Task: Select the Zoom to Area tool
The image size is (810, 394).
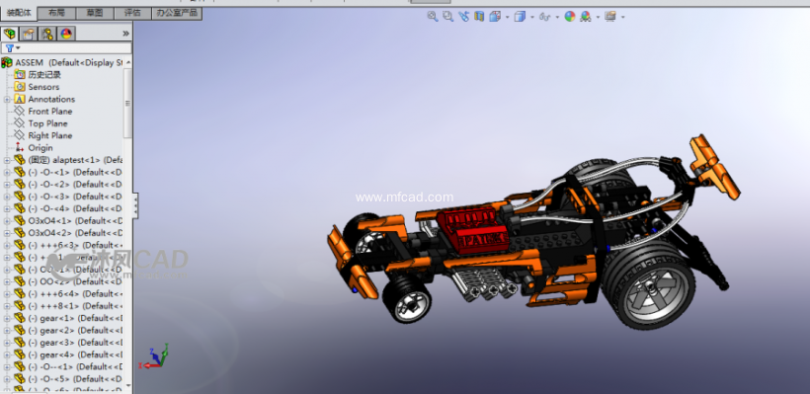Action: pos(447,17)
